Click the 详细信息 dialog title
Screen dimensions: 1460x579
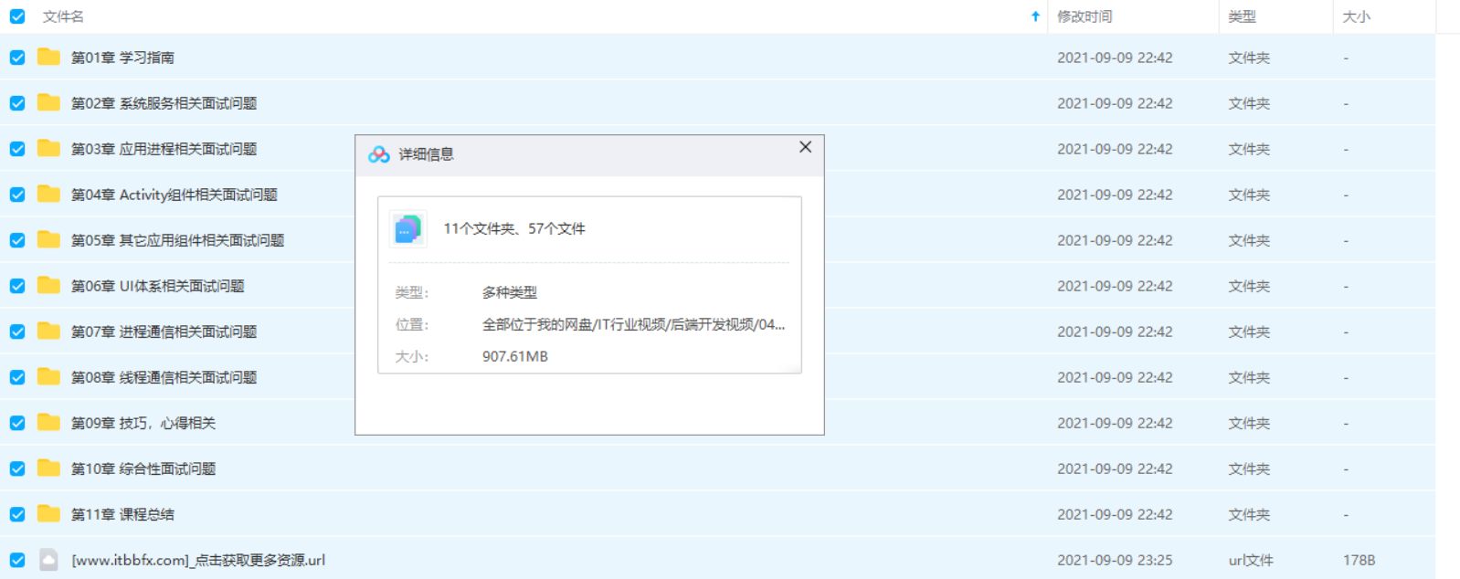(426, 154)
